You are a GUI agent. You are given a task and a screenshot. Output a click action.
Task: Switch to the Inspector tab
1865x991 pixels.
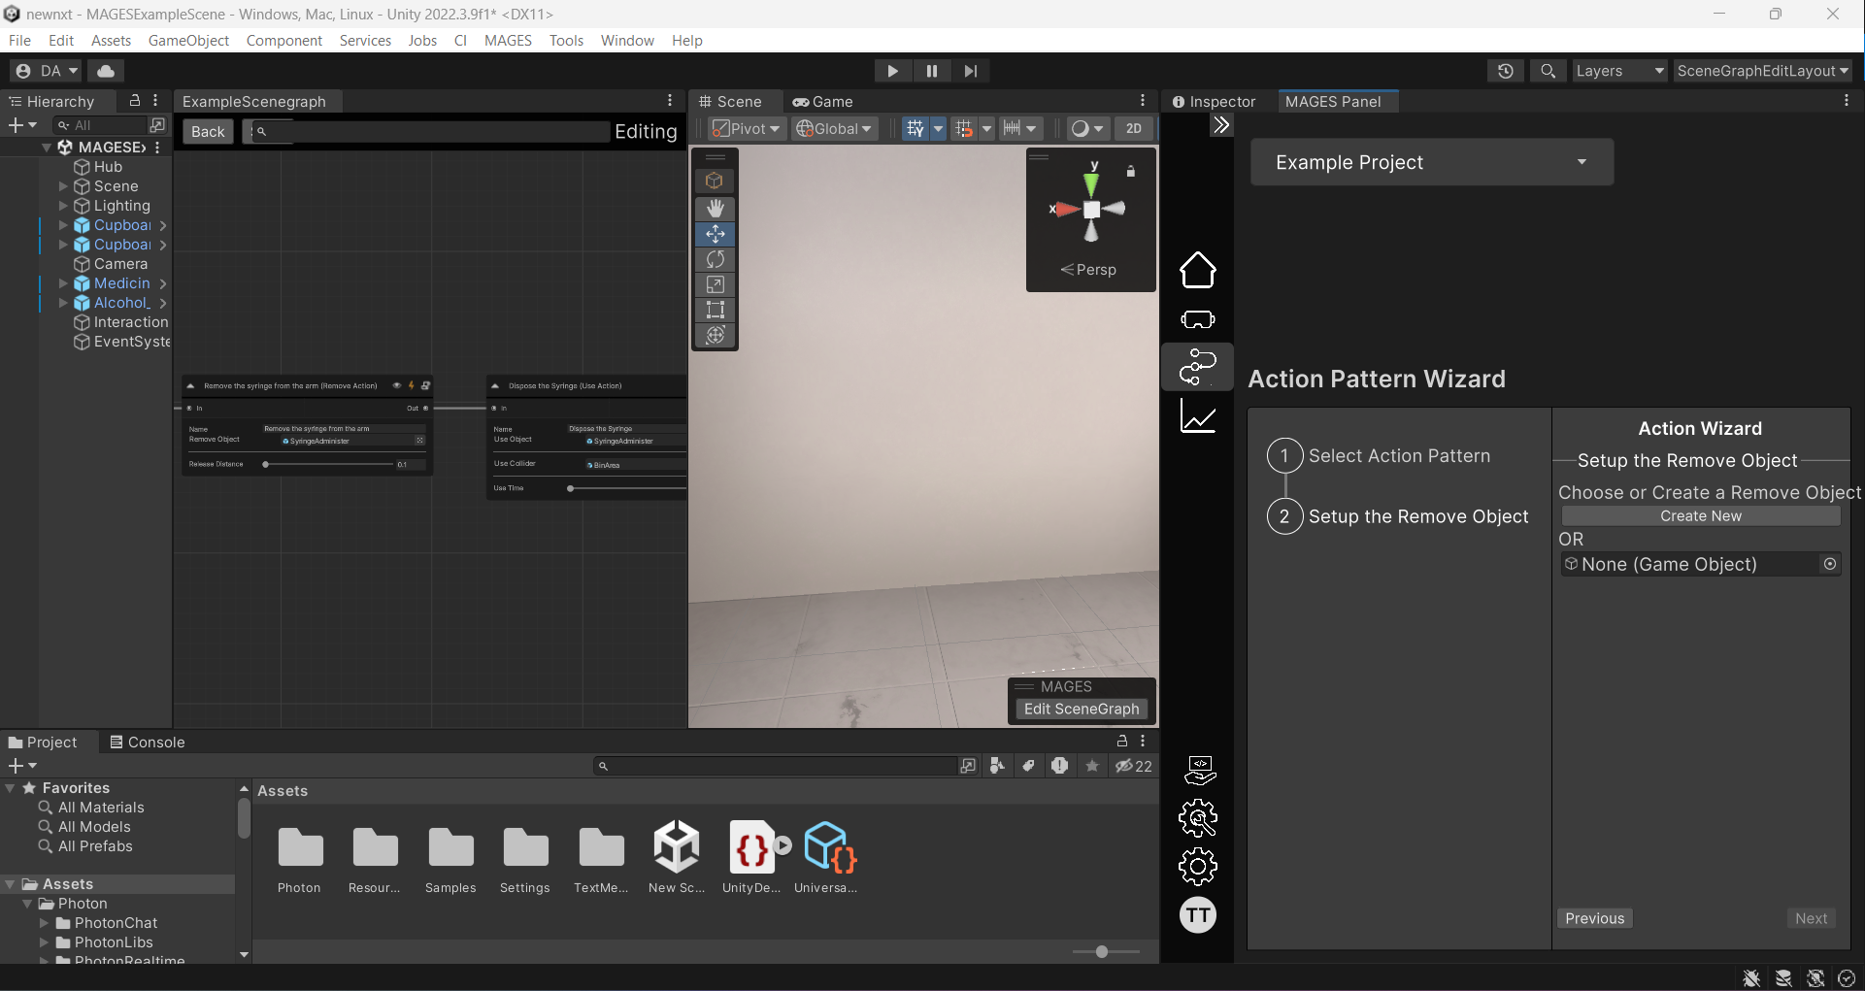click(1214, 101)
